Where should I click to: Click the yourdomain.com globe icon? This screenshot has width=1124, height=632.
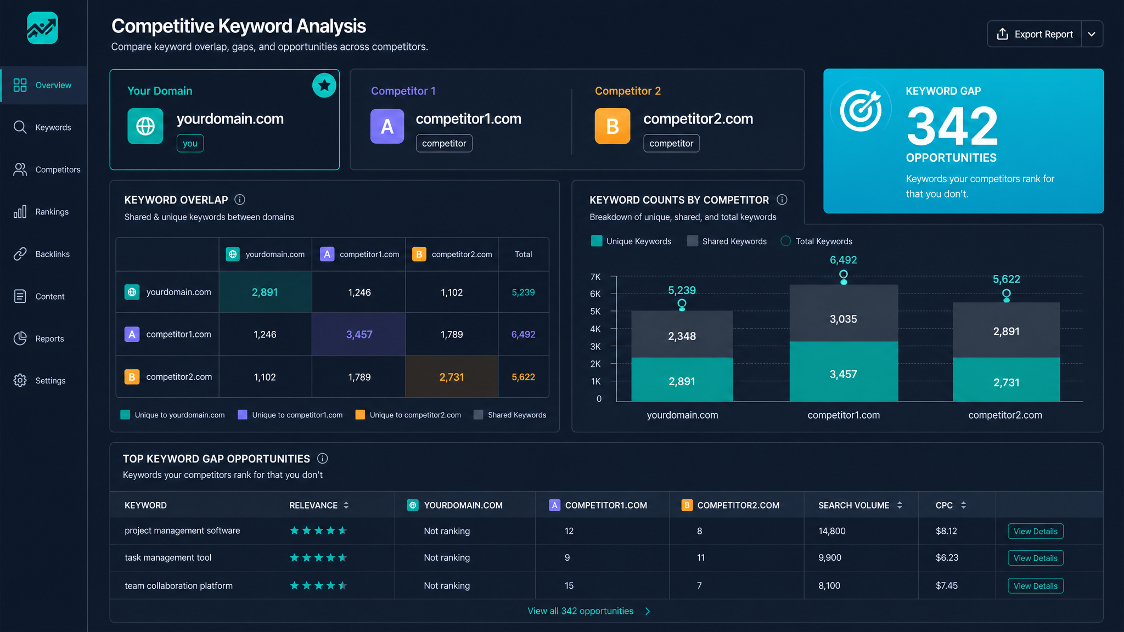pos(145,126)
